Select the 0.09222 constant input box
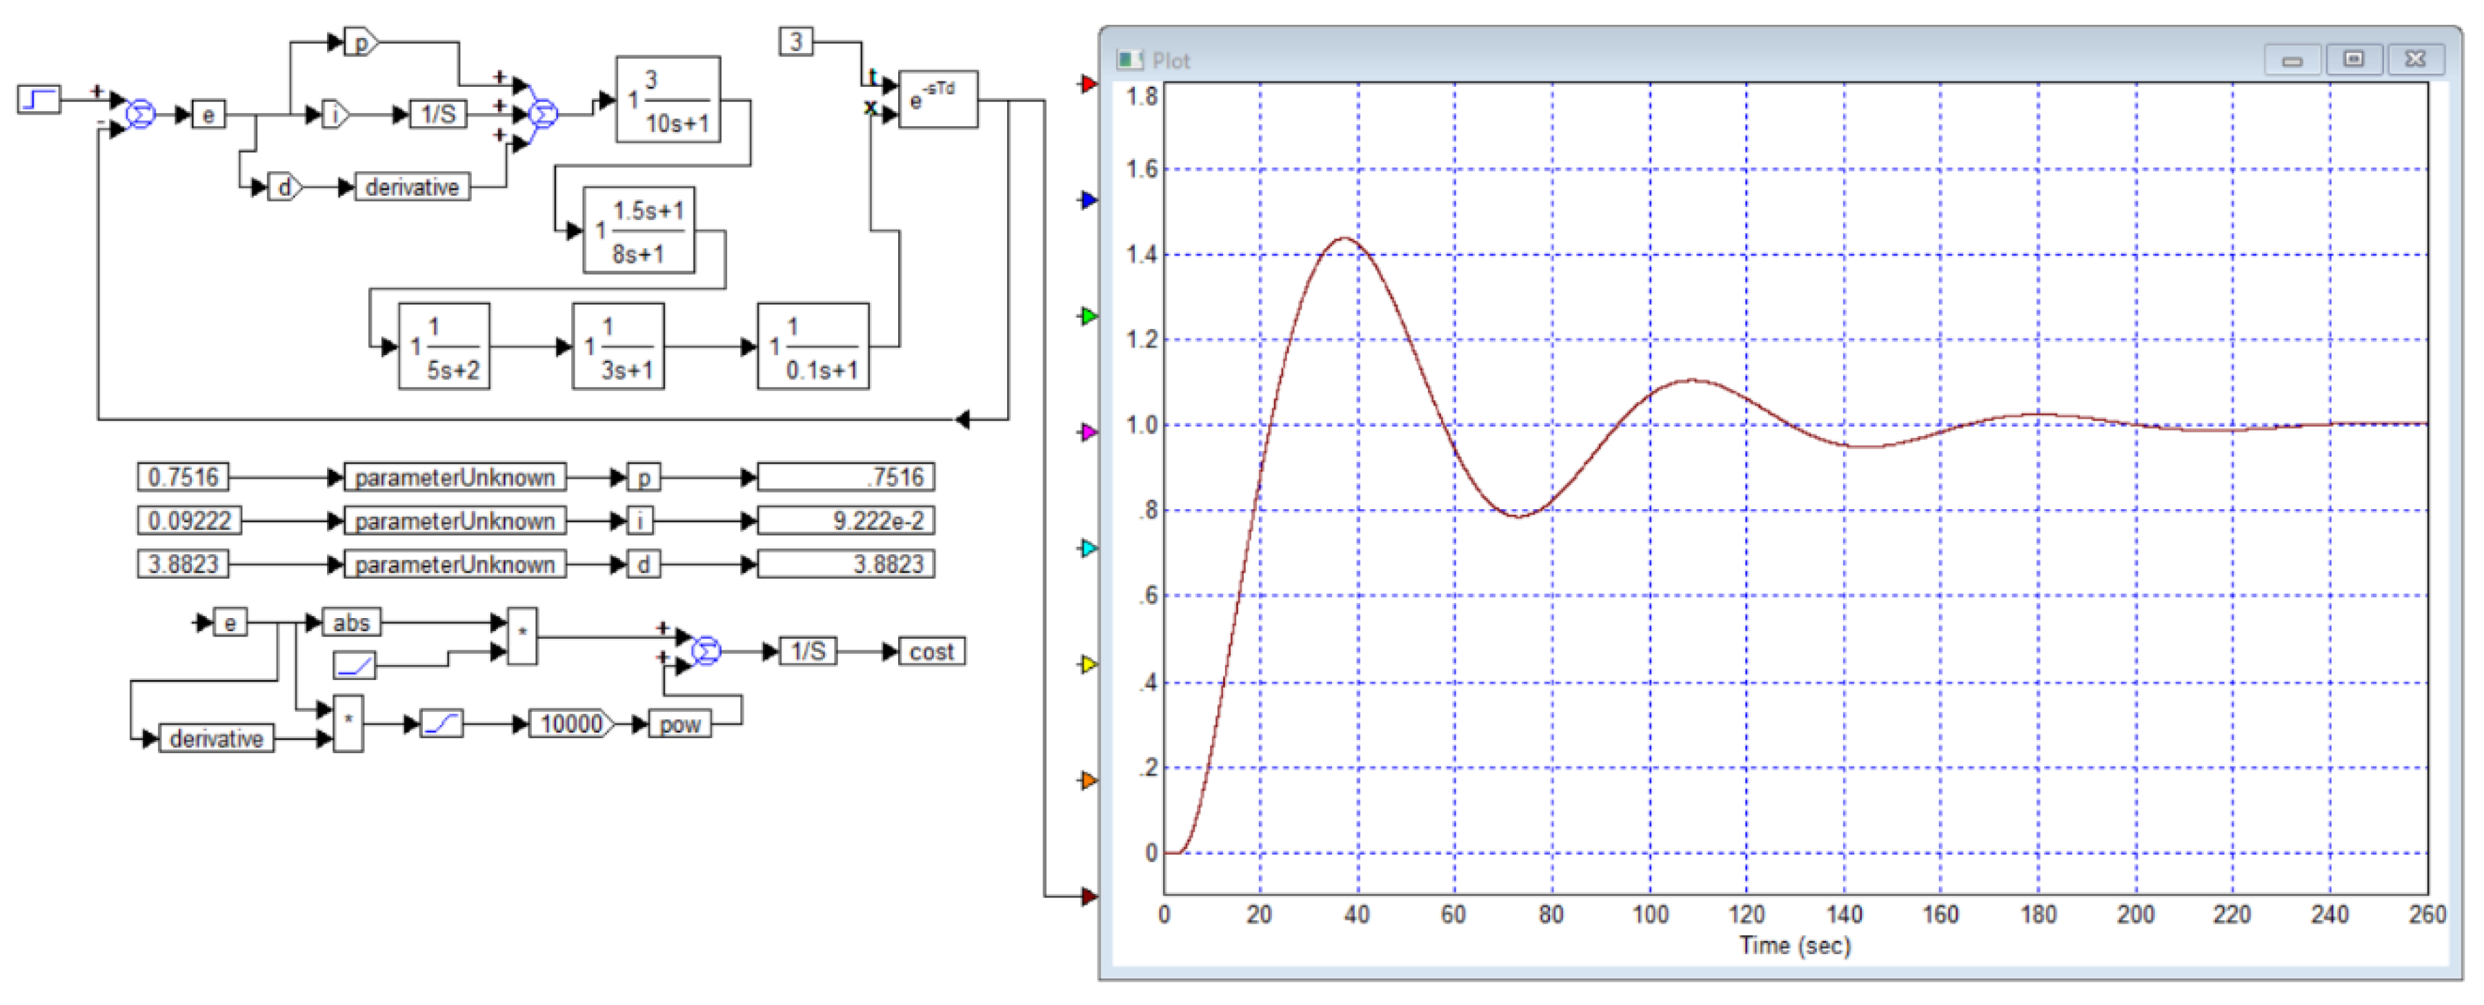Viewport: 2484px width, 1005px height. coord(189,521)
